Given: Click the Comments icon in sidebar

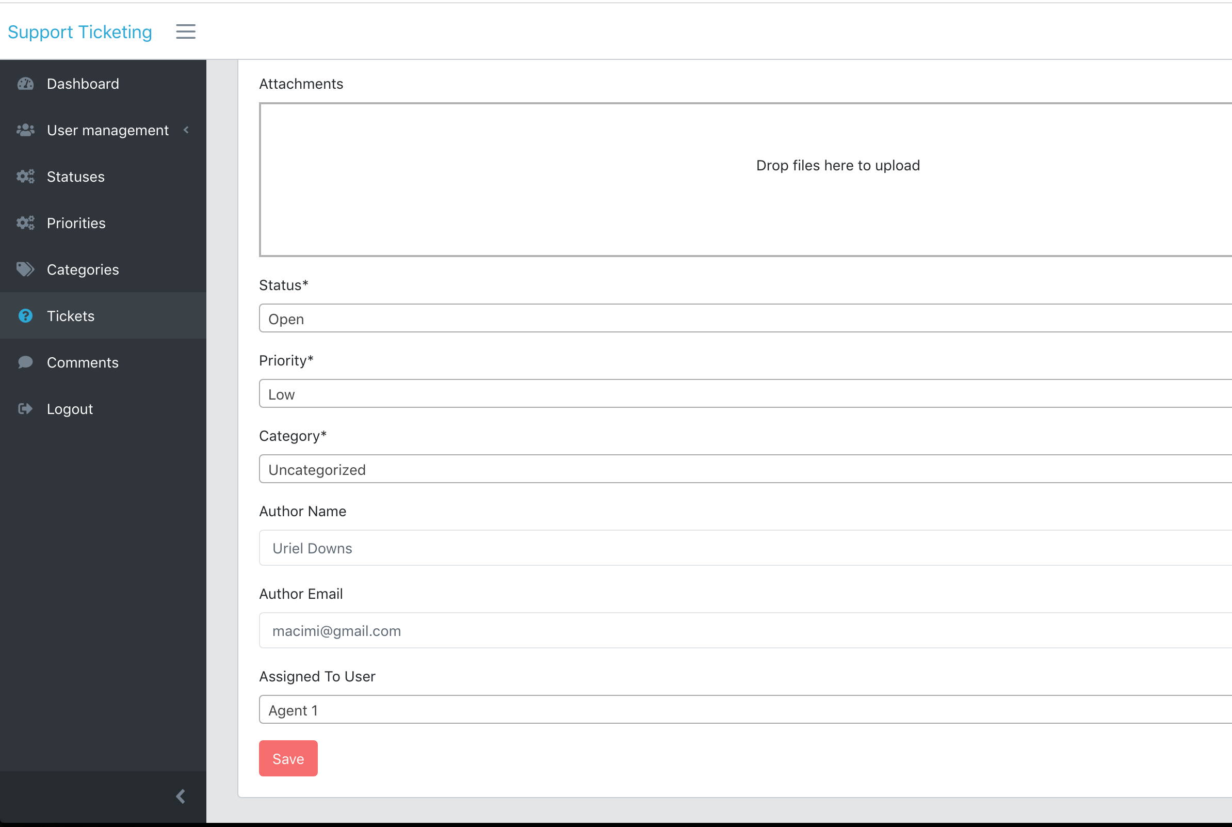Looking at the screenshot, I should pos(25,362).
